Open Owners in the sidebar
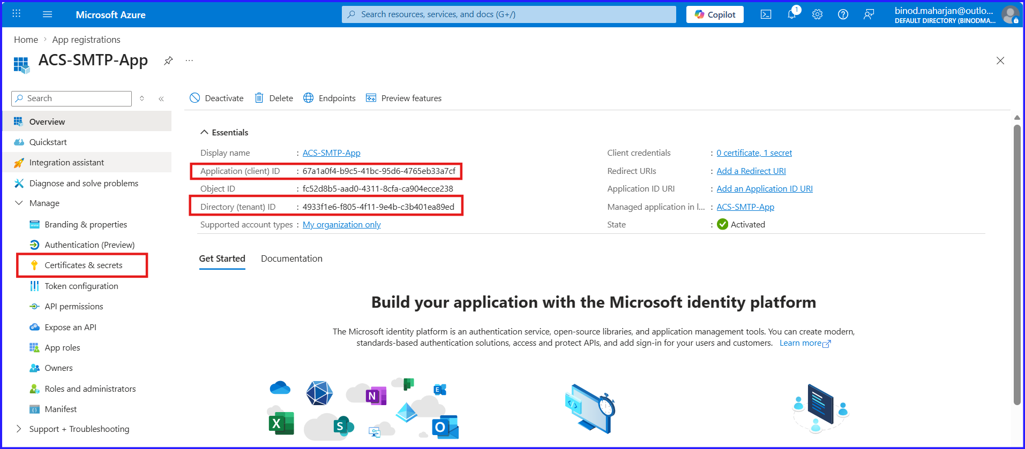 click(58, 368)
